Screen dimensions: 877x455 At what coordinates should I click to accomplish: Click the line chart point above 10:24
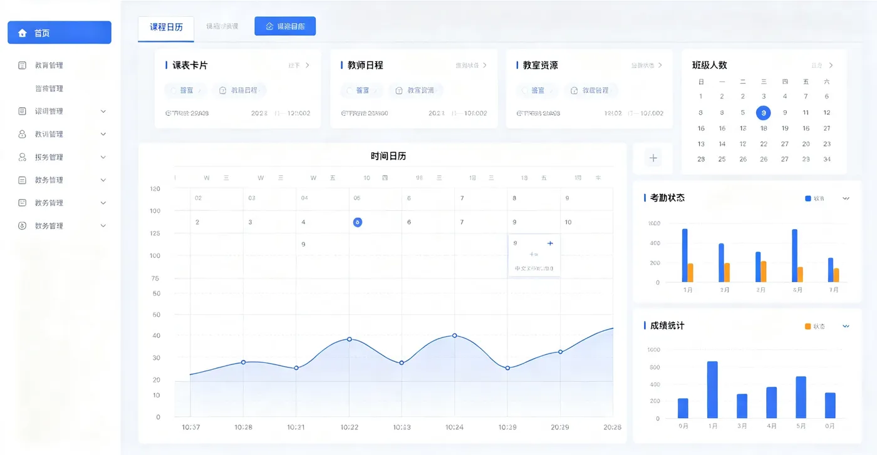[455, 335]
